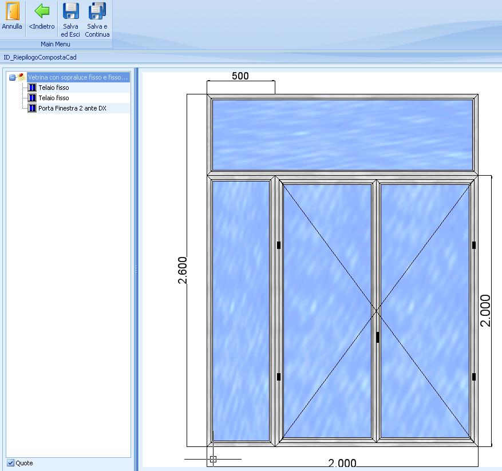
Task: Select the left fixed glass pane
Action: point(241,311)
